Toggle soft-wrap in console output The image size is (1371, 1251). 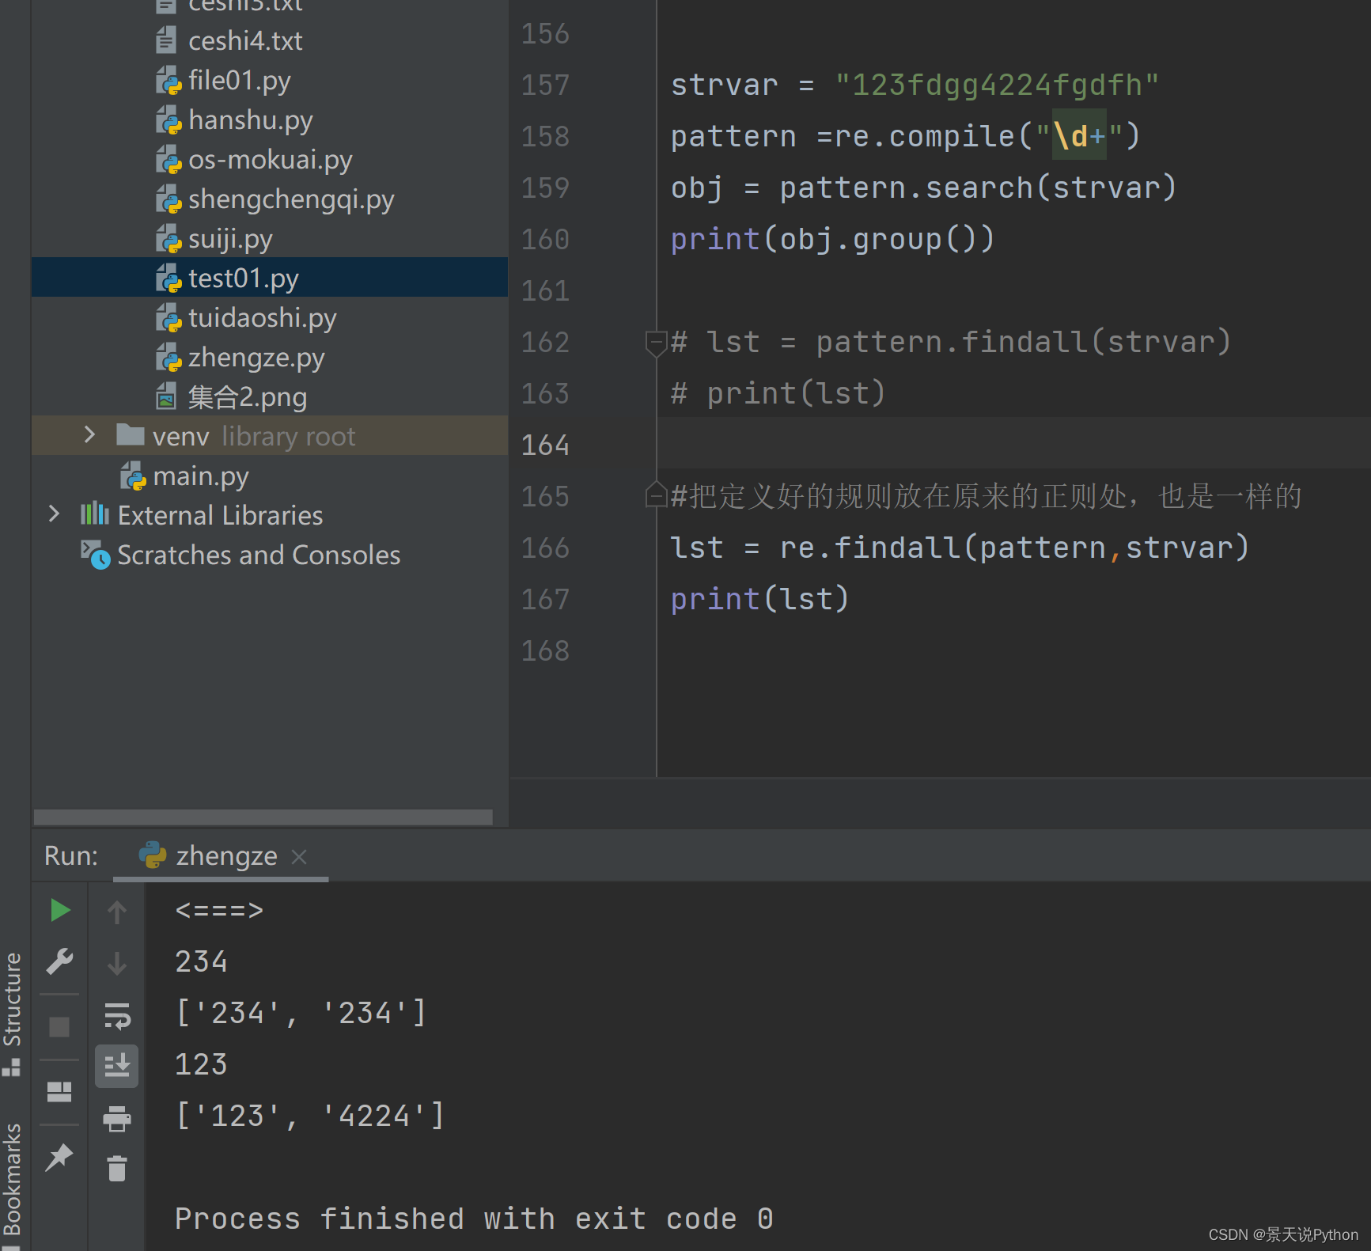point(117,1015)
